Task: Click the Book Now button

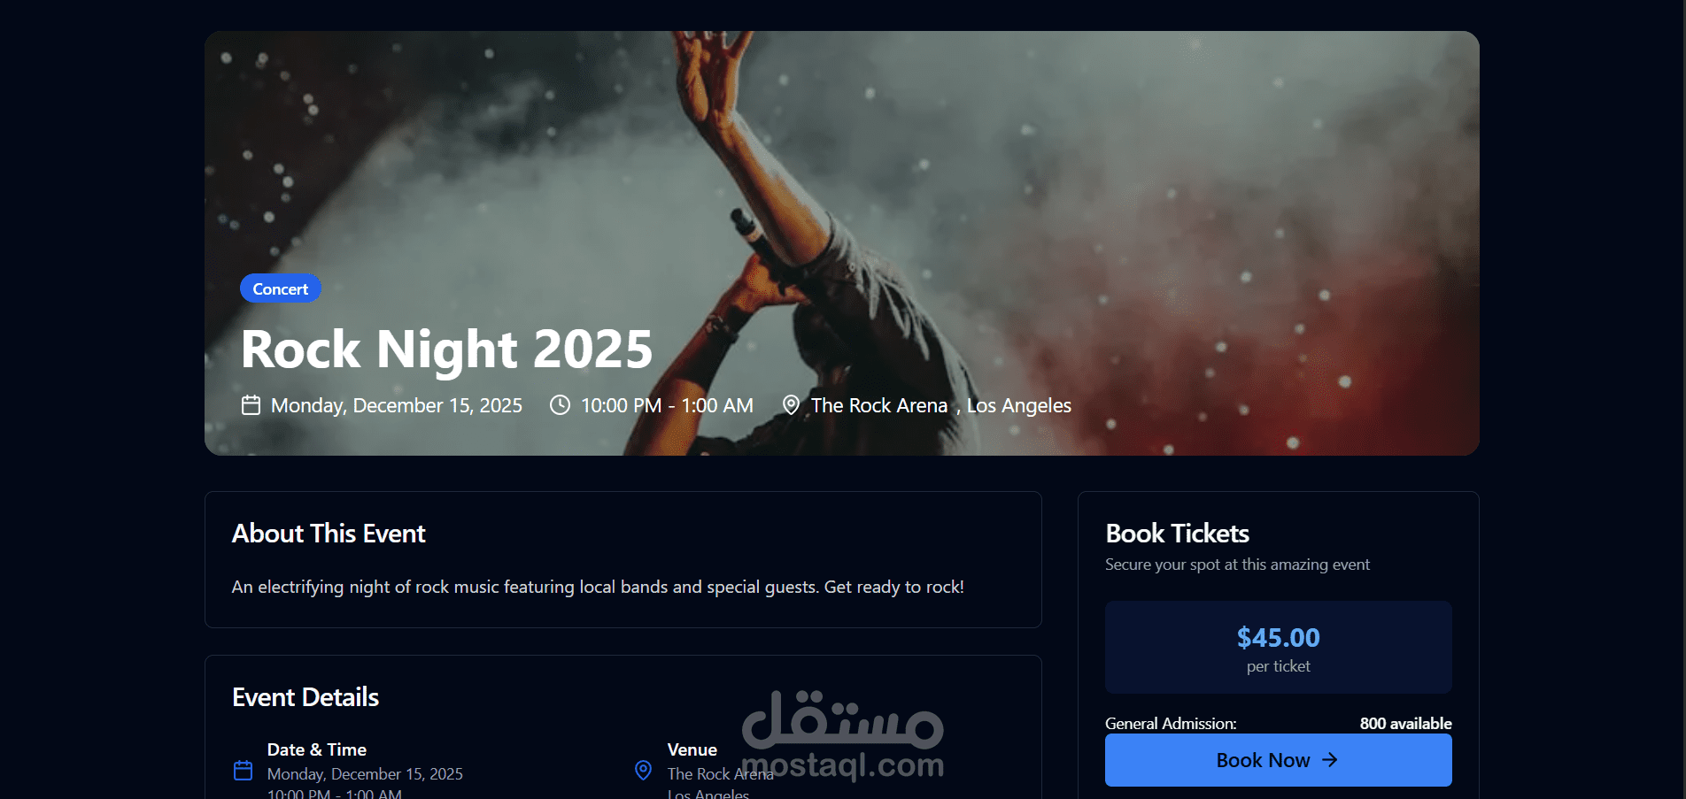Action: pos(1278,760)
